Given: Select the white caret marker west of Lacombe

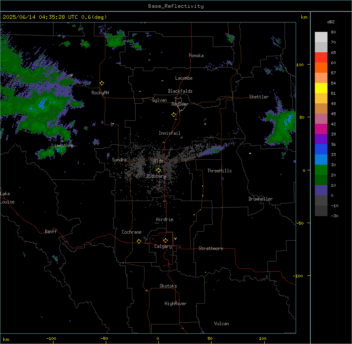Looking at the screenshot, I should (162, 81).
